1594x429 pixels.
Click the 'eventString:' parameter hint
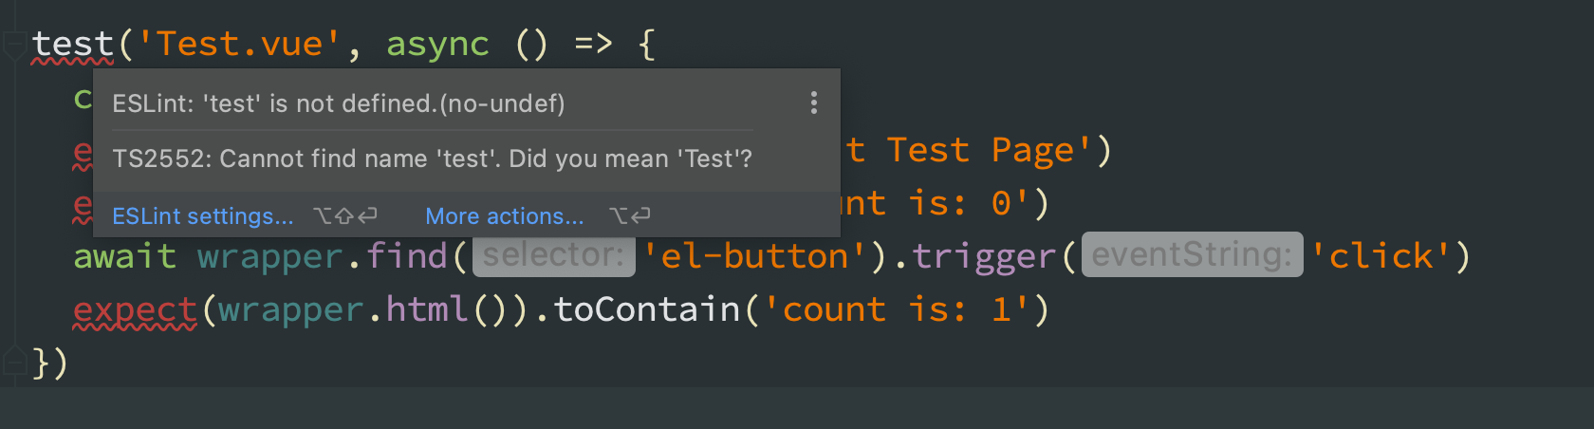[x=1192, y=255]
